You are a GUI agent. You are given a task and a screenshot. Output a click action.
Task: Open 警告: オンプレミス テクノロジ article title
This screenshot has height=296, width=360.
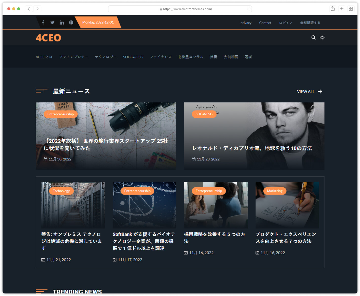coord(71,241)
